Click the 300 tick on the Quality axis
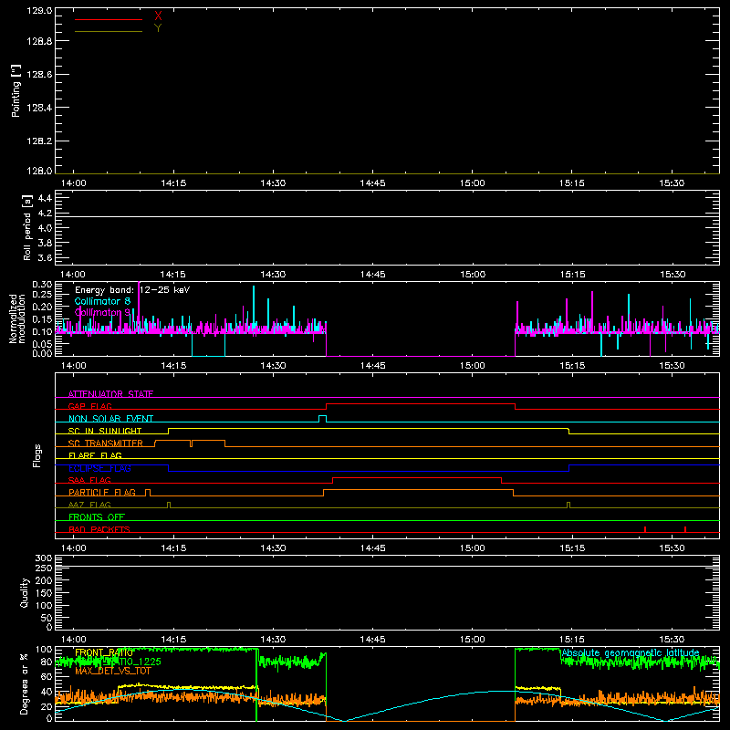 (44, 558)
